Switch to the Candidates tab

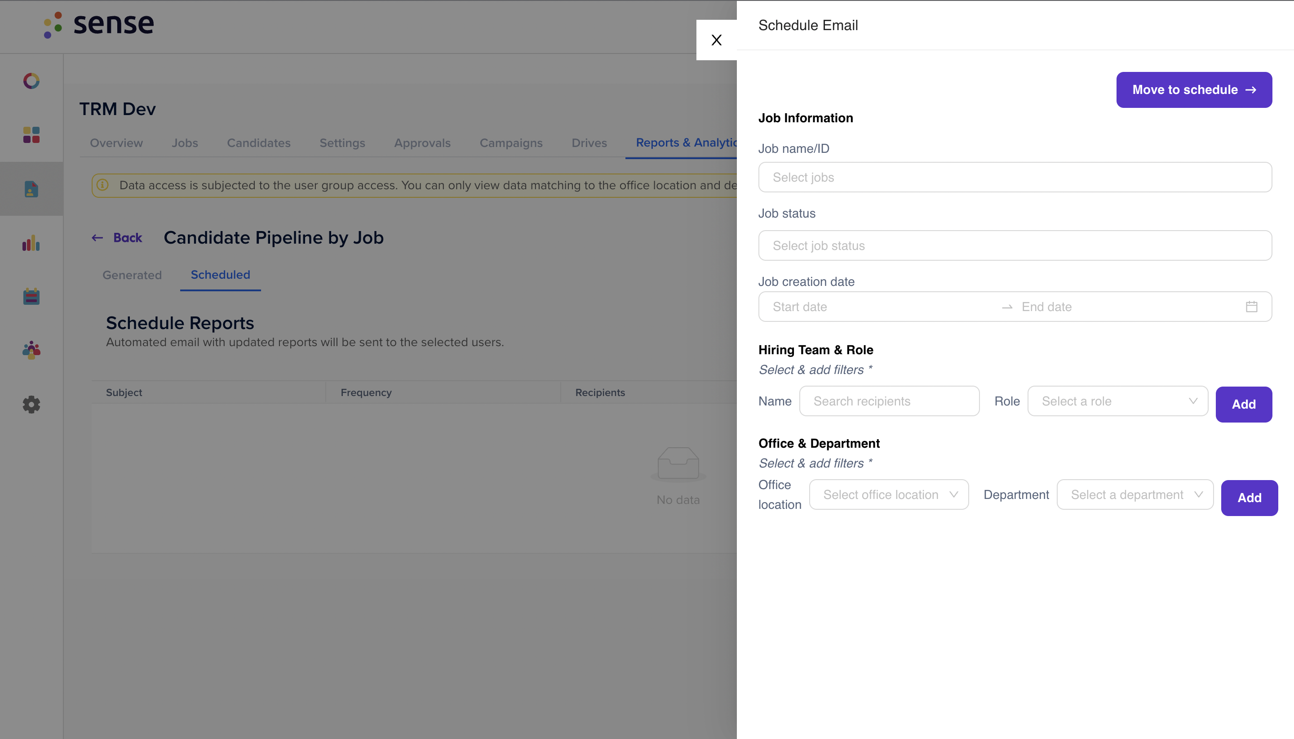coord(259,143)
